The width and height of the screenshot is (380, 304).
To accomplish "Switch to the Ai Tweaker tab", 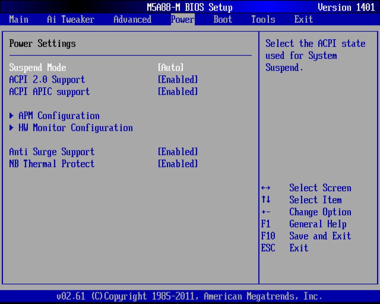I will tap(71, 19).
